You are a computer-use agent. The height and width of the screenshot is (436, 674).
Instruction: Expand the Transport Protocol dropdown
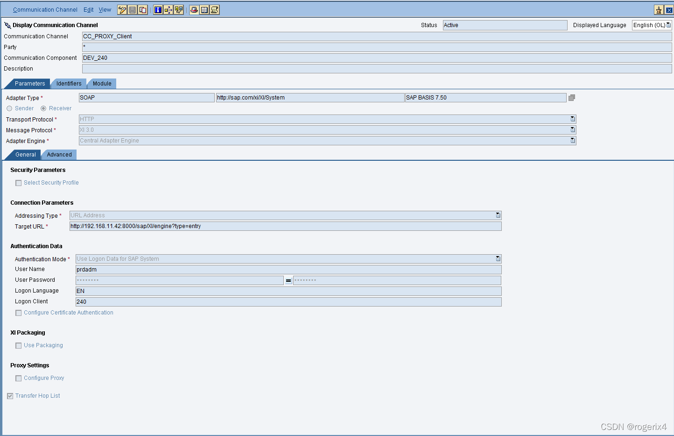point(573,119)
